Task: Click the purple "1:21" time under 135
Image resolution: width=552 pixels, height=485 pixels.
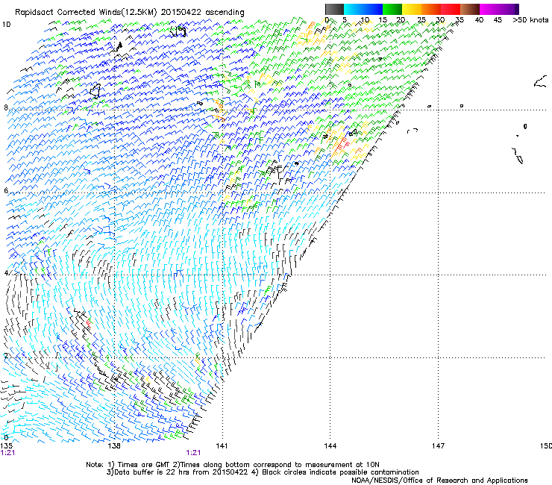Action: pos(7,453)
